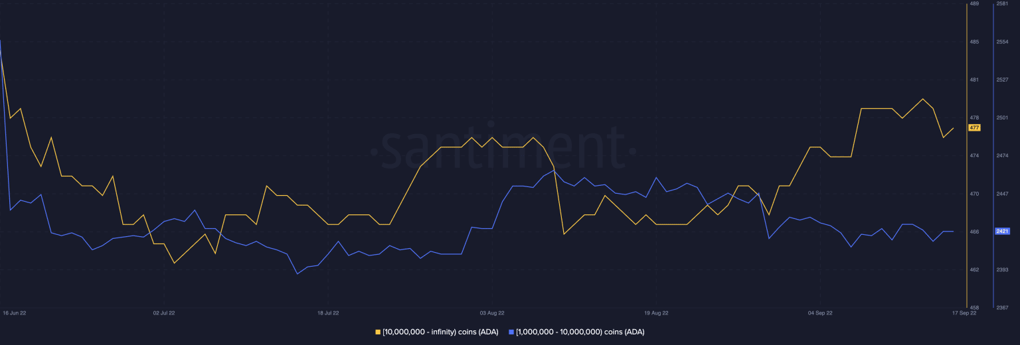Click the yellow 477 current value badge

(x=975, y=127)
